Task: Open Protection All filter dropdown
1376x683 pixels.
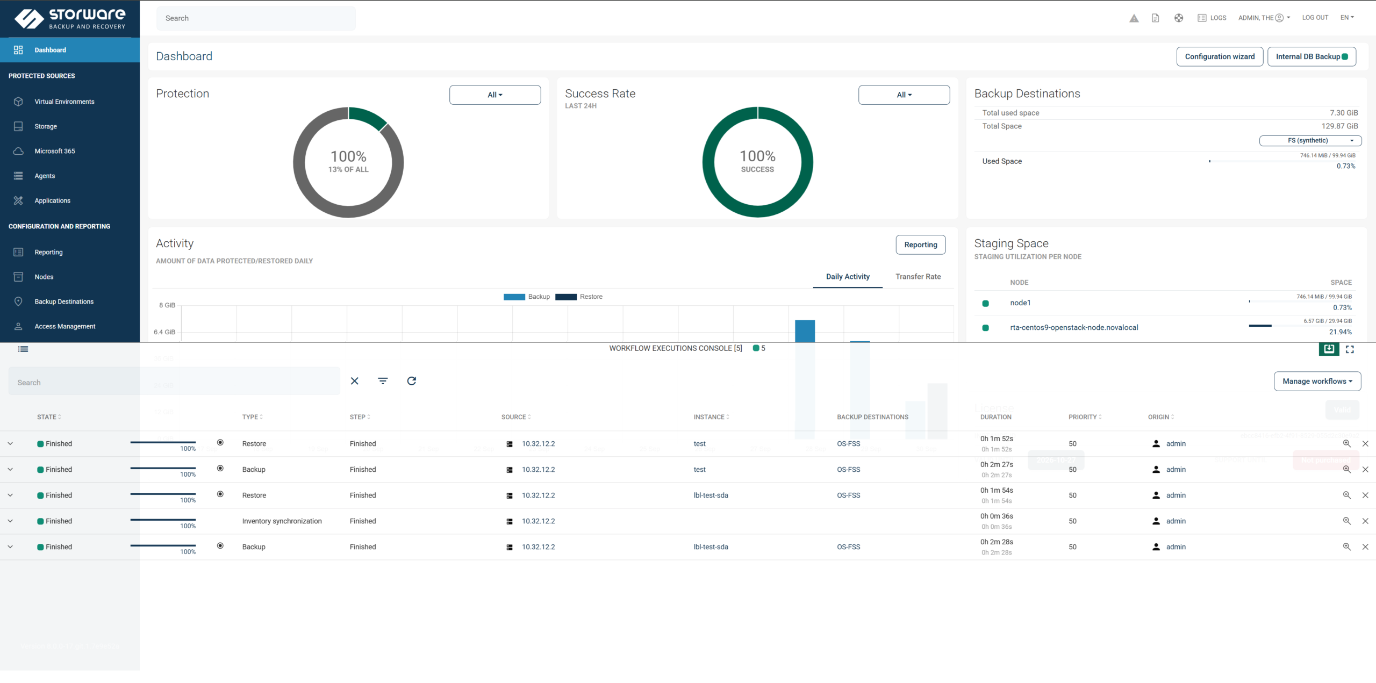Action: (x=495, y=95)
